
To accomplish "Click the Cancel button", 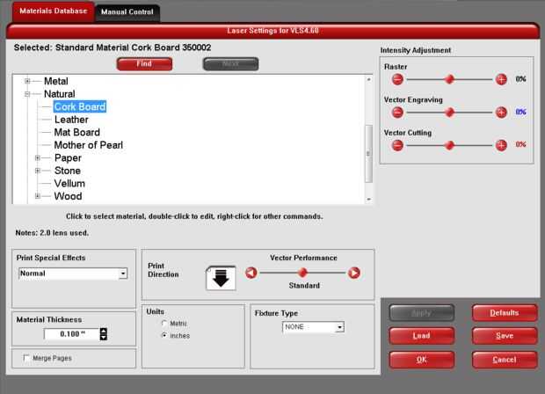I will pyautogui.click(x=505, y=360).
